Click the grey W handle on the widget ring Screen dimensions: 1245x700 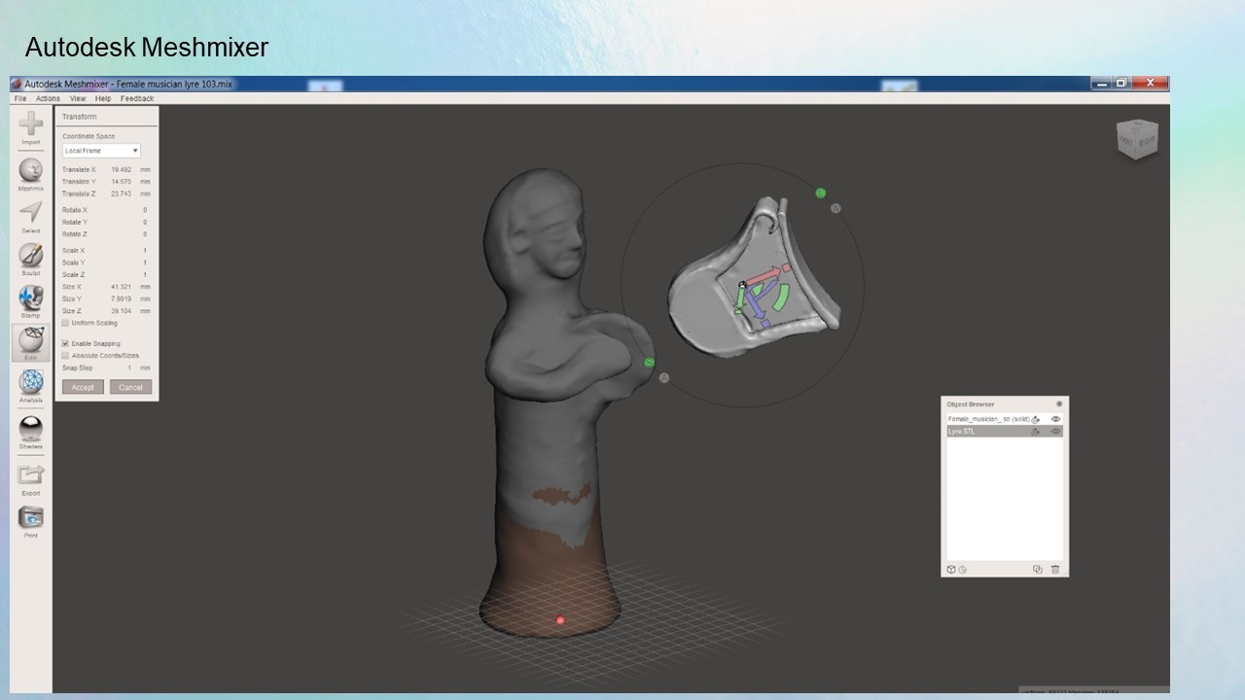click(836, 208)
